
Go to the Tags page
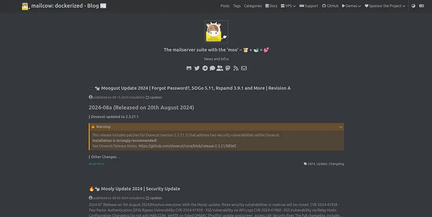237,6
